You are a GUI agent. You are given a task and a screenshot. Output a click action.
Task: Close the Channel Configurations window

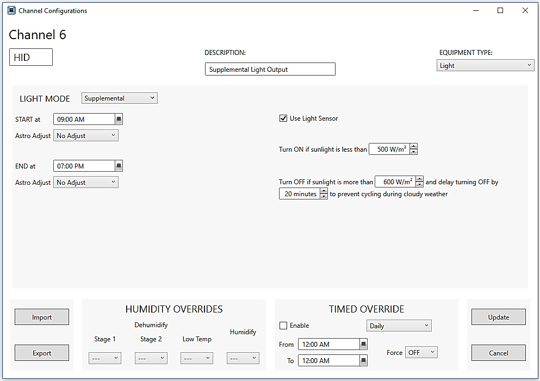525,11
